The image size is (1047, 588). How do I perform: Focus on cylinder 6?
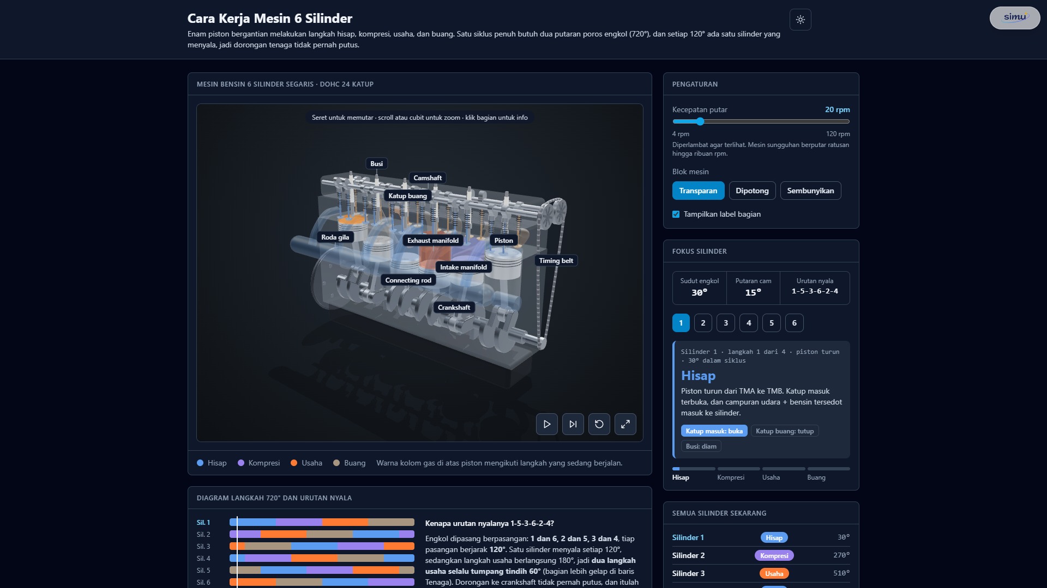point(794,323)
